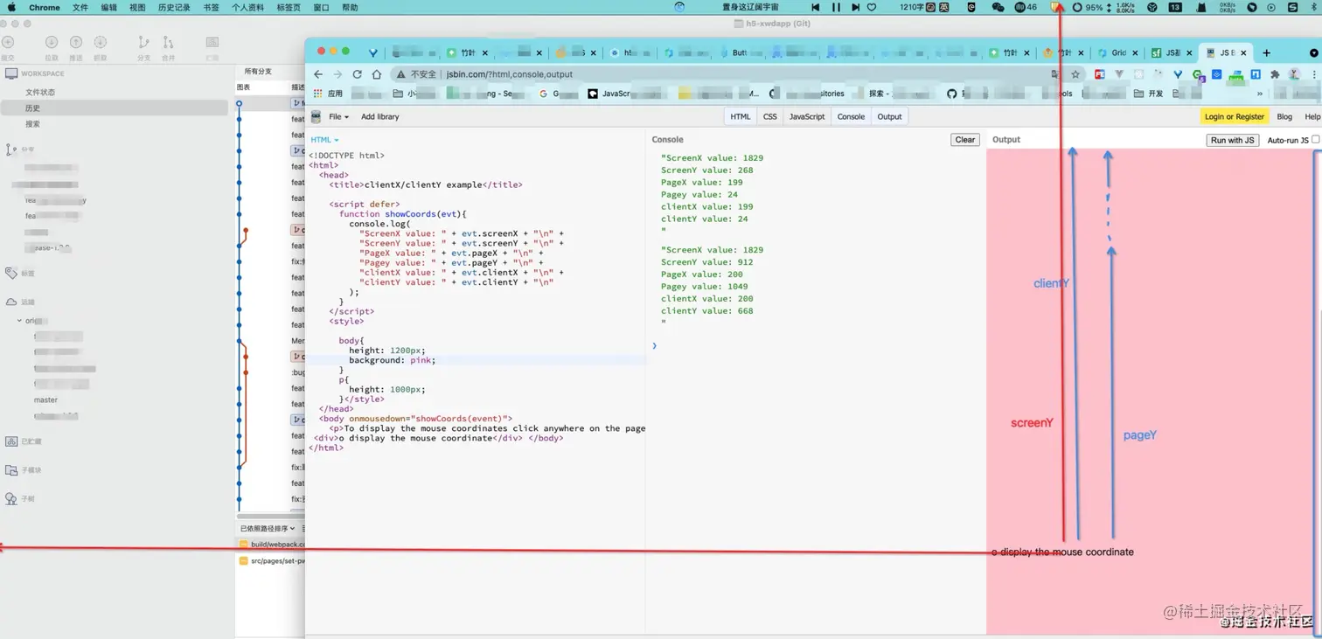1322x639 pixels.
Task: Pause music with the menu bar pause button
Action: (836, 7)
